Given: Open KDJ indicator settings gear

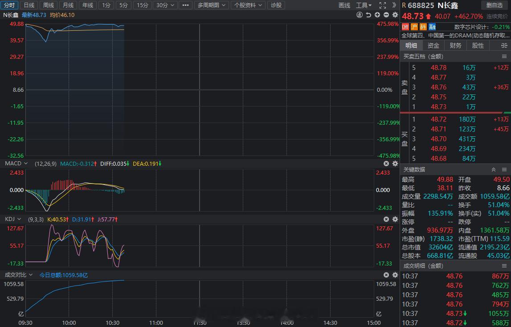Looking at the screenshot, I should (x=395, y=220).
